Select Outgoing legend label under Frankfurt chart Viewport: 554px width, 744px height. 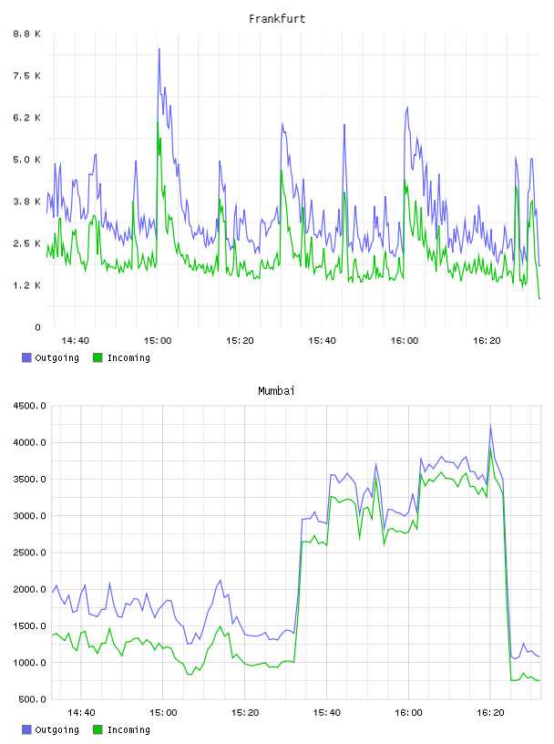pos(56,358)
